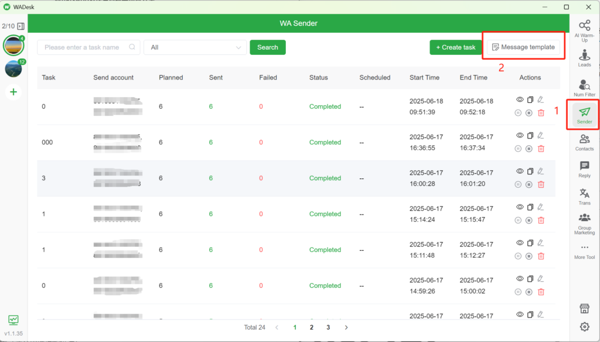600x342 pixels.
Task: Click the Create task button
Action: [456, 47]
